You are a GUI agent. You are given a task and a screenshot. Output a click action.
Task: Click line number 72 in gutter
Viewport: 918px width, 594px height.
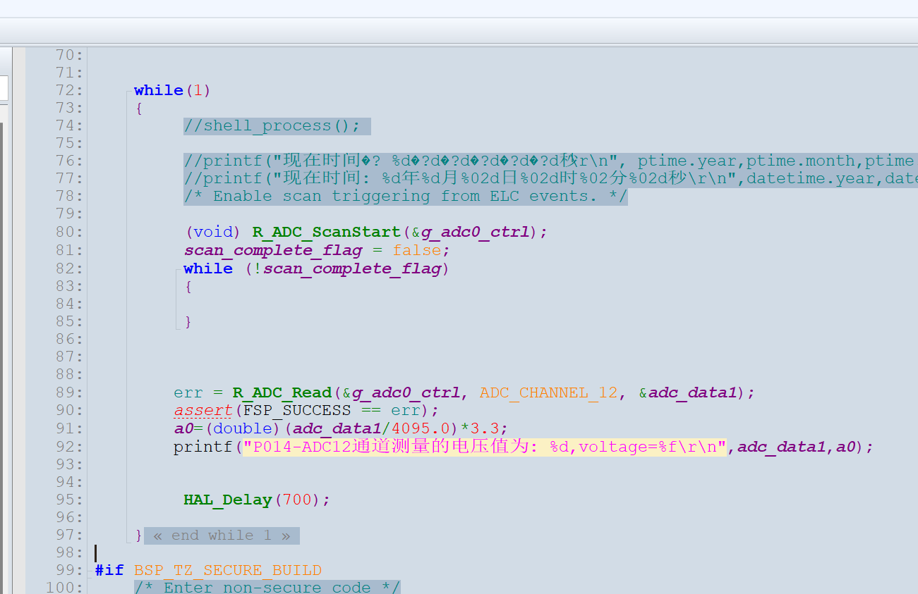tap(69, 90)
